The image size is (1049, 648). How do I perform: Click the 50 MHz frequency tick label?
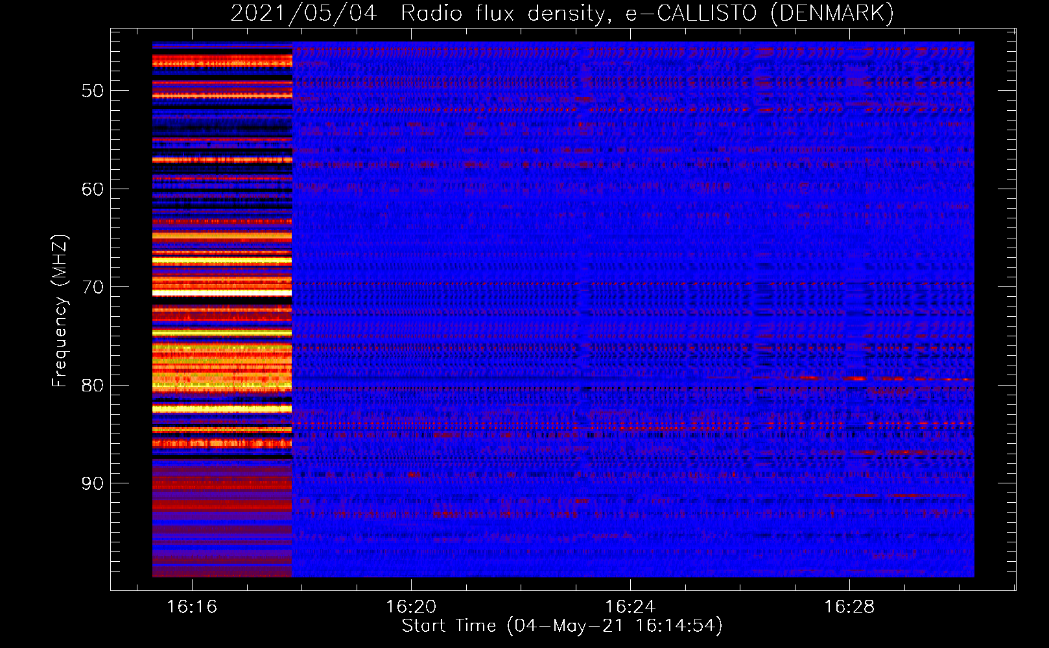[93, 91]
